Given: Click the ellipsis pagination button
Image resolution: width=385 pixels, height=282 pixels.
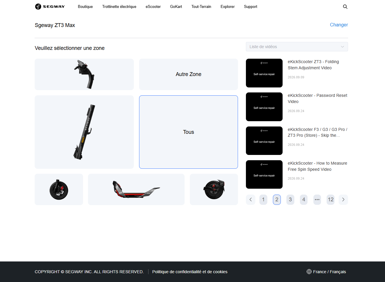Looking at the screenshot, I should (317, 200).
